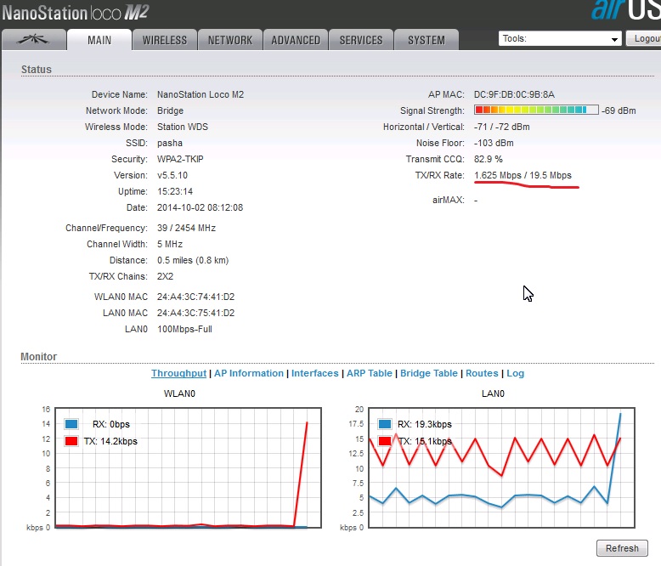Click WLAN0 red TX legend swatch
Image resolution: width=661 pixels, height=566 pixels.
point(71,441)
